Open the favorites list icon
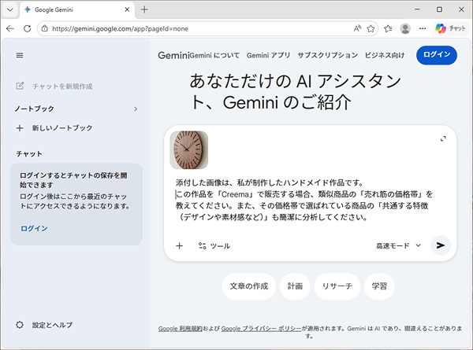This screenshot has height=350, width=473. (388, 28)
